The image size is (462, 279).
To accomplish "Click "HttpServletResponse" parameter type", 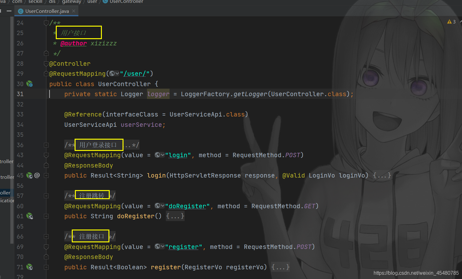I will coord(205,175).
